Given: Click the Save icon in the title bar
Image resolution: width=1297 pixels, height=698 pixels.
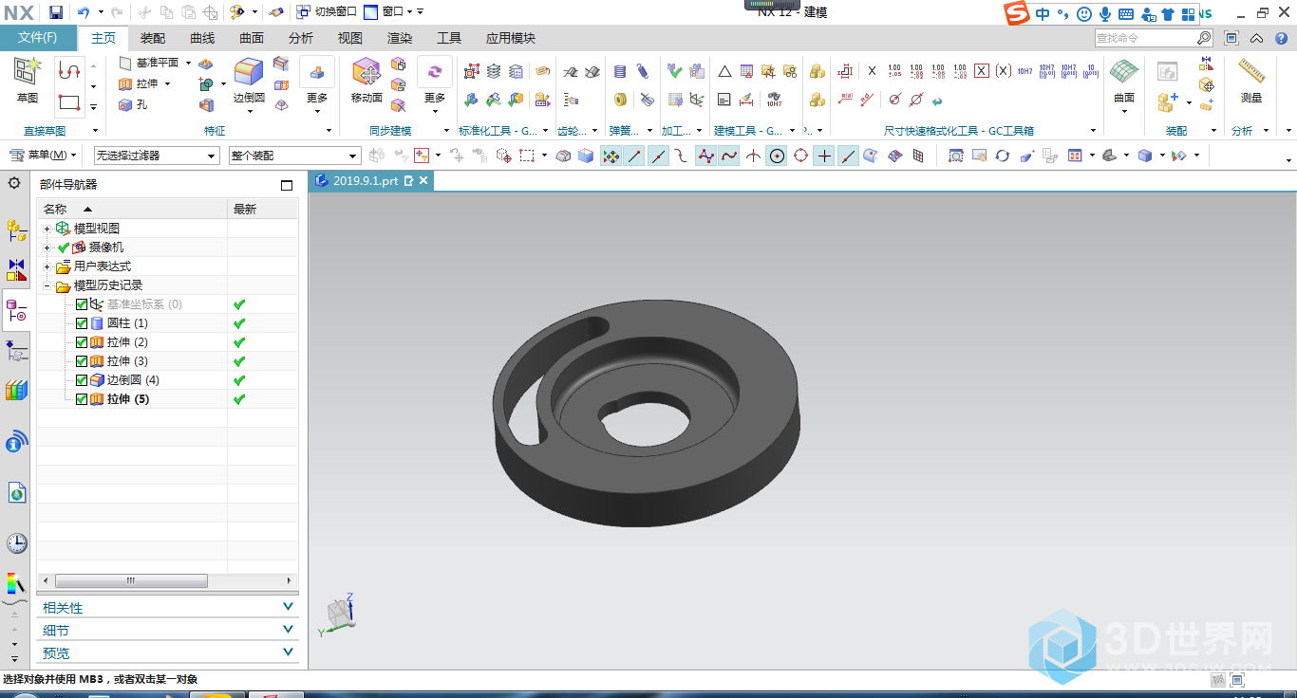Looking at the screenshot, I should (56, 12).
